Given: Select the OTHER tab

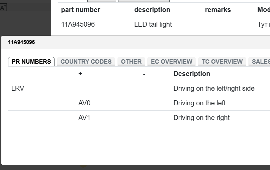Looking at the screenshot, I should click(131, 62).
